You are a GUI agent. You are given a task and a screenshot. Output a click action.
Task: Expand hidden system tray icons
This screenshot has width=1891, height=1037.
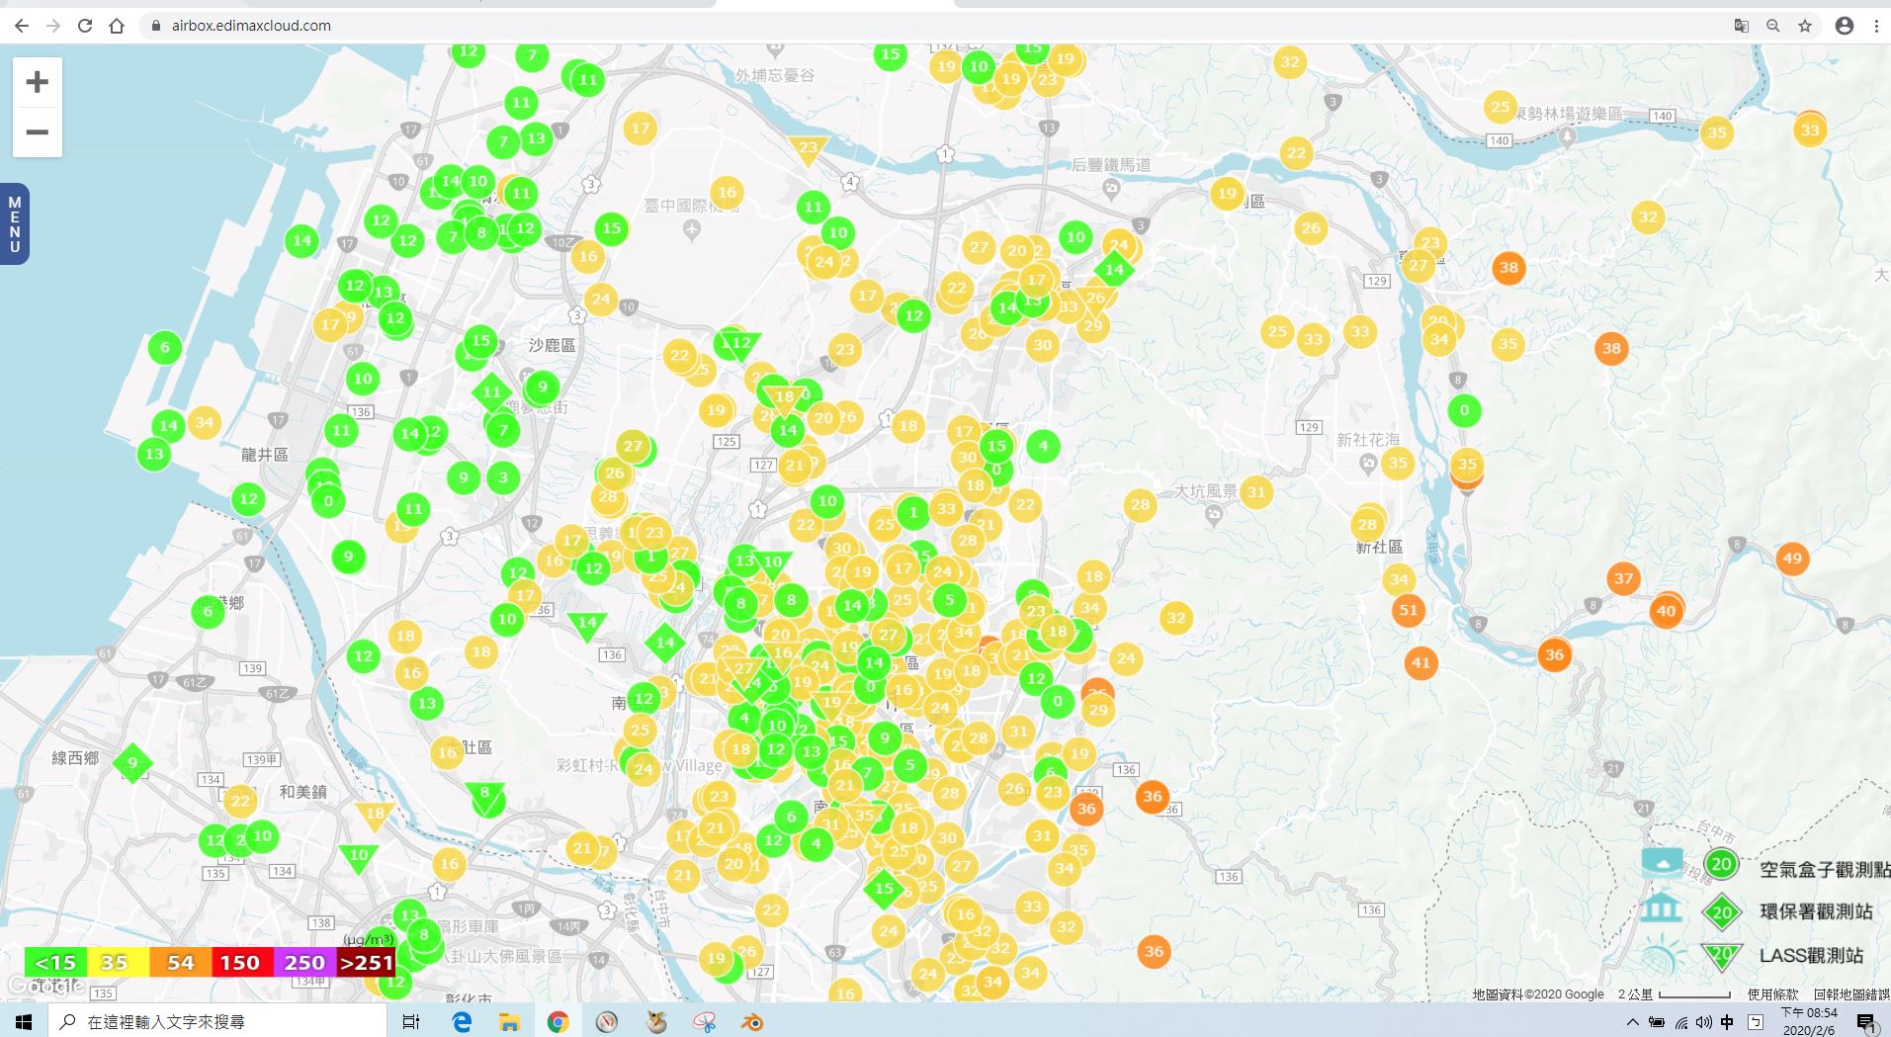point(1632,1022)
